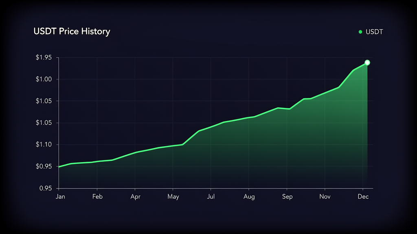Click the Aug x-axis label
Screen dimensions: 417x234
coord(249,197)
